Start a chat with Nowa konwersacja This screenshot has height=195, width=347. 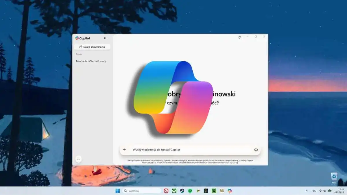tap(92, 47)
